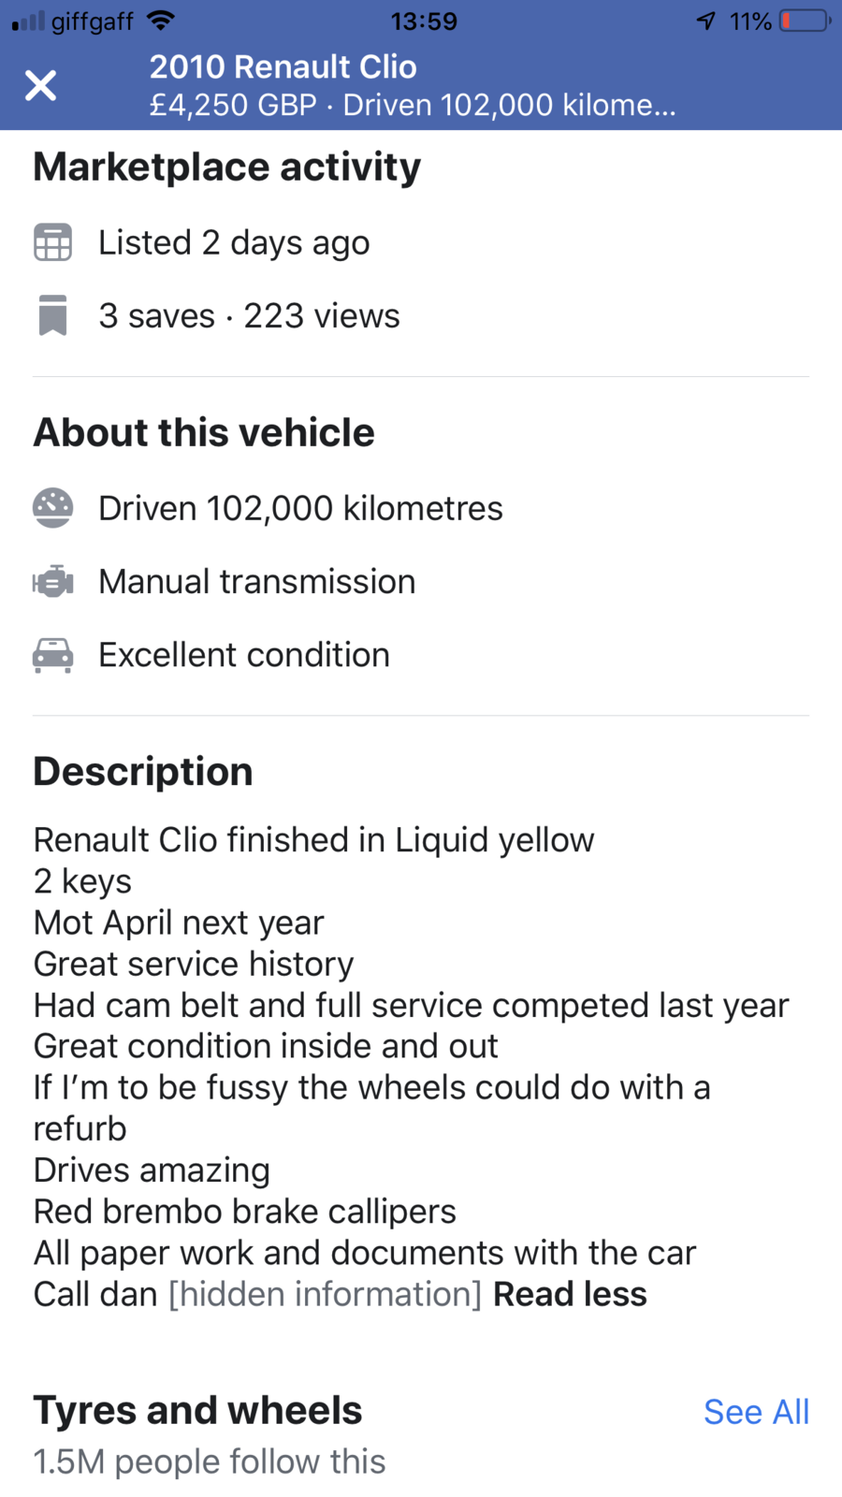Tap the hidden information phone placeholder
Image resolution: width=842 pixels, height=1497 pixels.
325,1294
